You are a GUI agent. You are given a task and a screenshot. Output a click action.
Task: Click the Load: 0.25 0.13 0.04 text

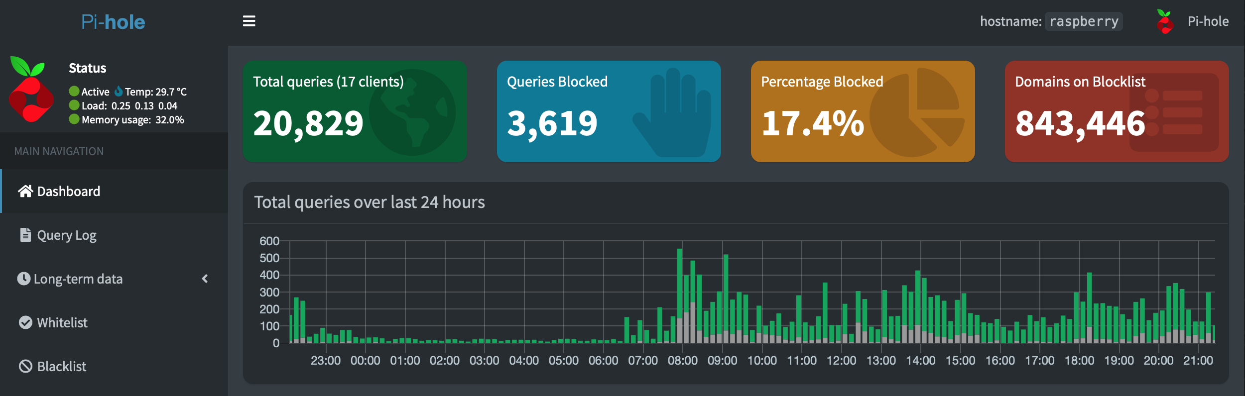tap(129, 105)
